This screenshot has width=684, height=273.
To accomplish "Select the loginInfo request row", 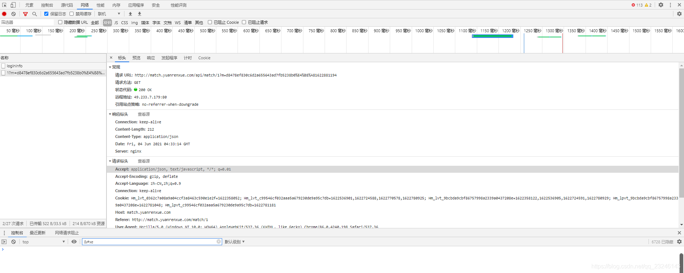I will 53,66.
